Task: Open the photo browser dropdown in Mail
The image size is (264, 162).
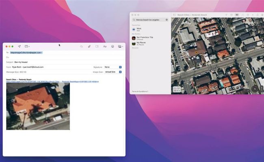Action: tap(120, 46)
